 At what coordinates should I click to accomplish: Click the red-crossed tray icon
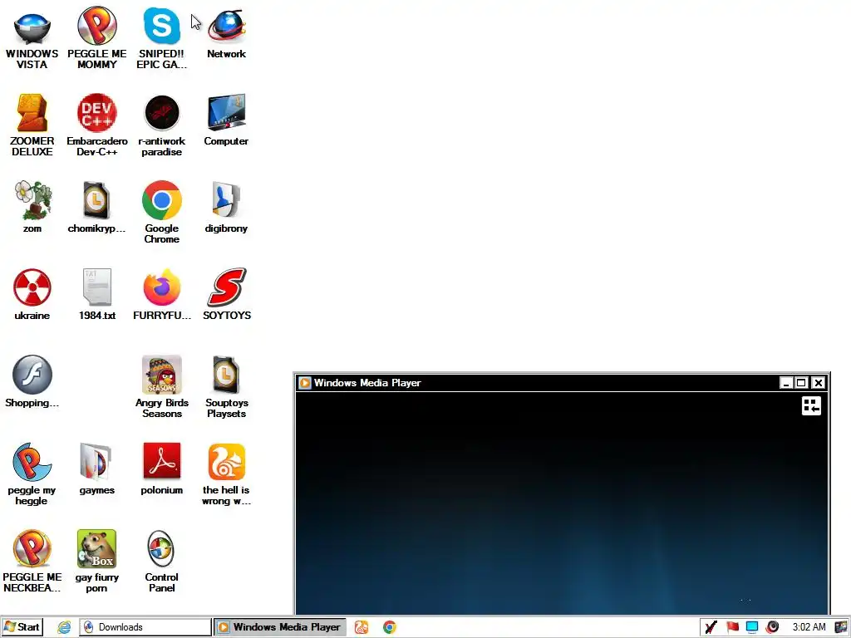click(711, 627)
